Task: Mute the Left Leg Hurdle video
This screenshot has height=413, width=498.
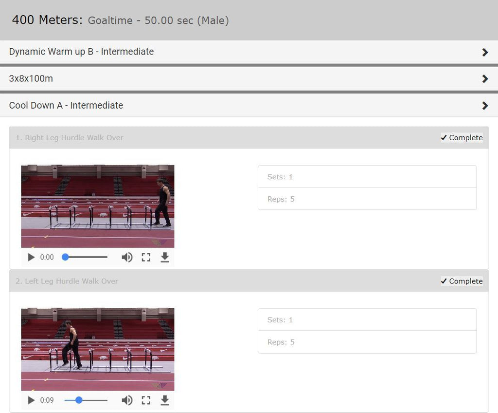Action: [127, 400]
